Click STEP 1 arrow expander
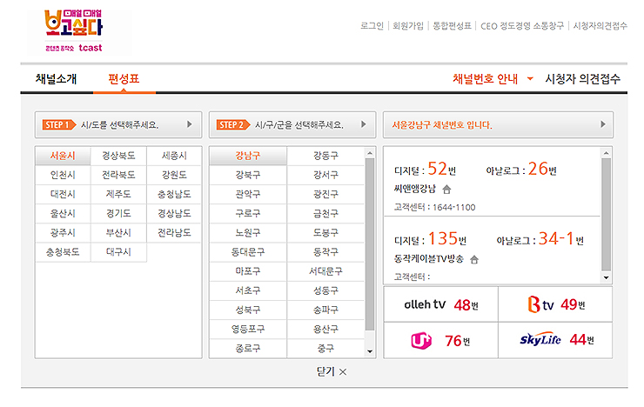The height and width of the screenshot is (407, 644). pos(190,124)
